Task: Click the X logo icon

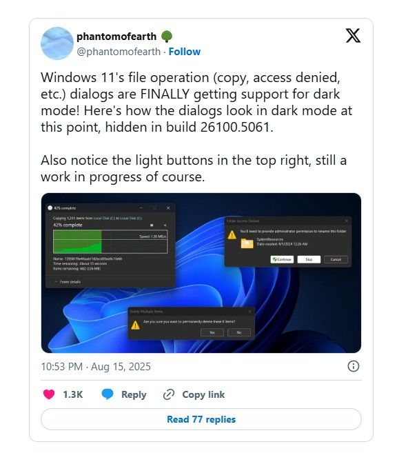Action: (353, 36)
